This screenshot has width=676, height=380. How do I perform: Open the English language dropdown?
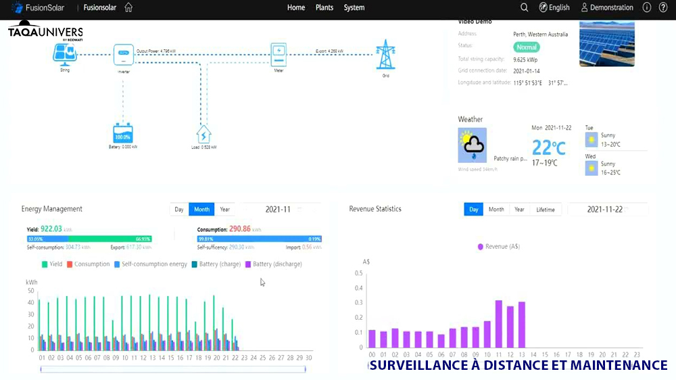coord(554,7)
